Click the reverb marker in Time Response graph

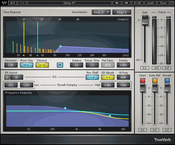click(60, 46)
